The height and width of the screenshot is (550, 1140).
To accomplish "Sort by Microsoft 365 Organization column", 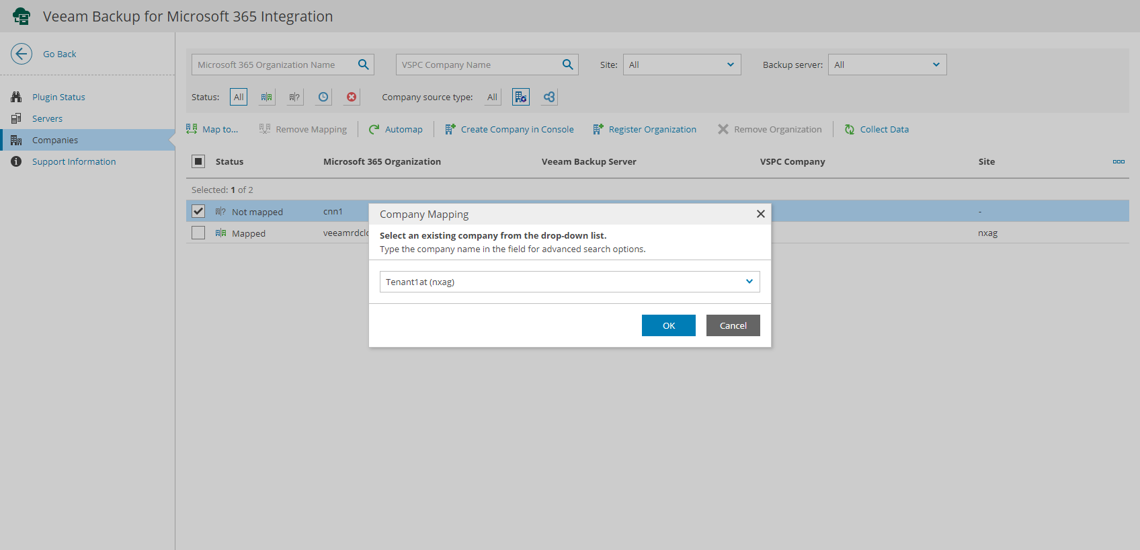I will pyautogui.click(x=382, y=161).
